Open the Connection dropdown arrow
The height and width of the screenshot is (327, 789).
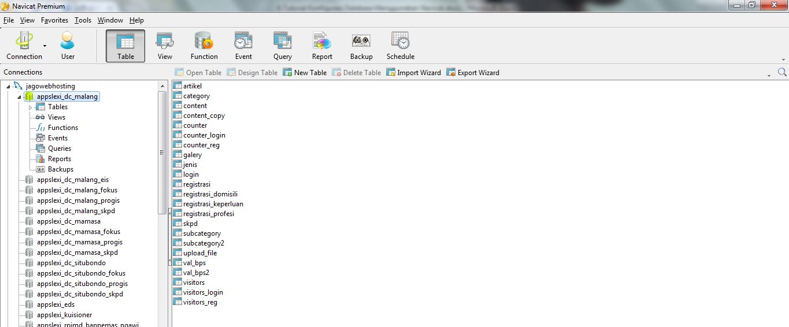coord(45,46)
